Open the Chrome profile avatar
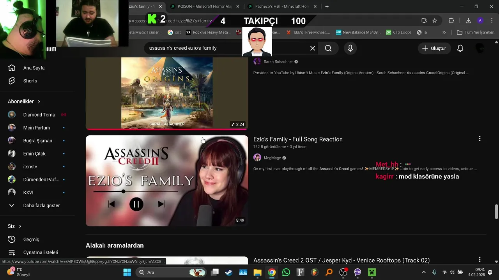 click(480, 21)
